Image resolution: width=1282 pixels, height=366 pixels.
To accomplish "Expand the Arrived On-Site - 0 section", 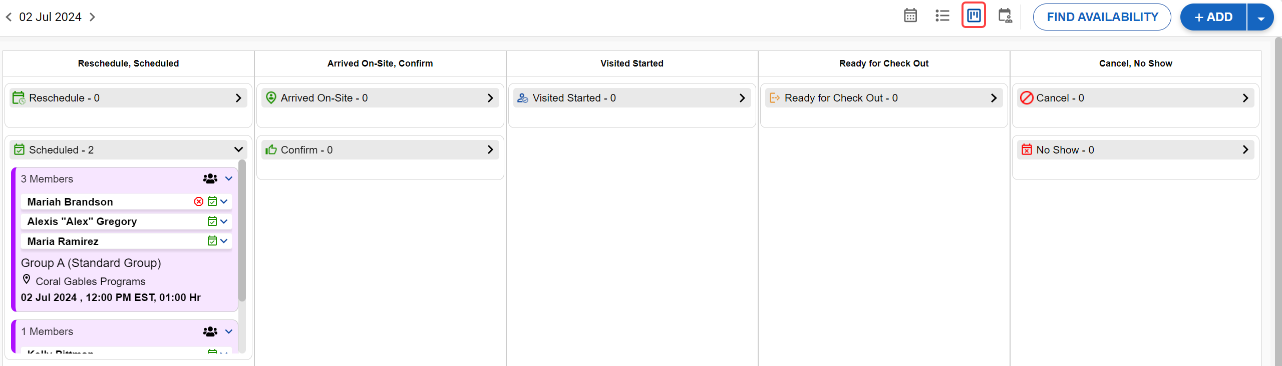I will tap(490, 98).
